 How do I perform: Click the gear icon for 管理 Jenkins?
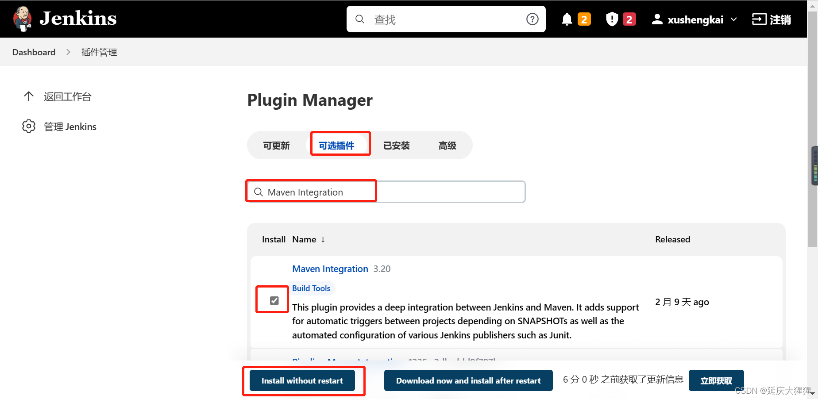point(29,126)
